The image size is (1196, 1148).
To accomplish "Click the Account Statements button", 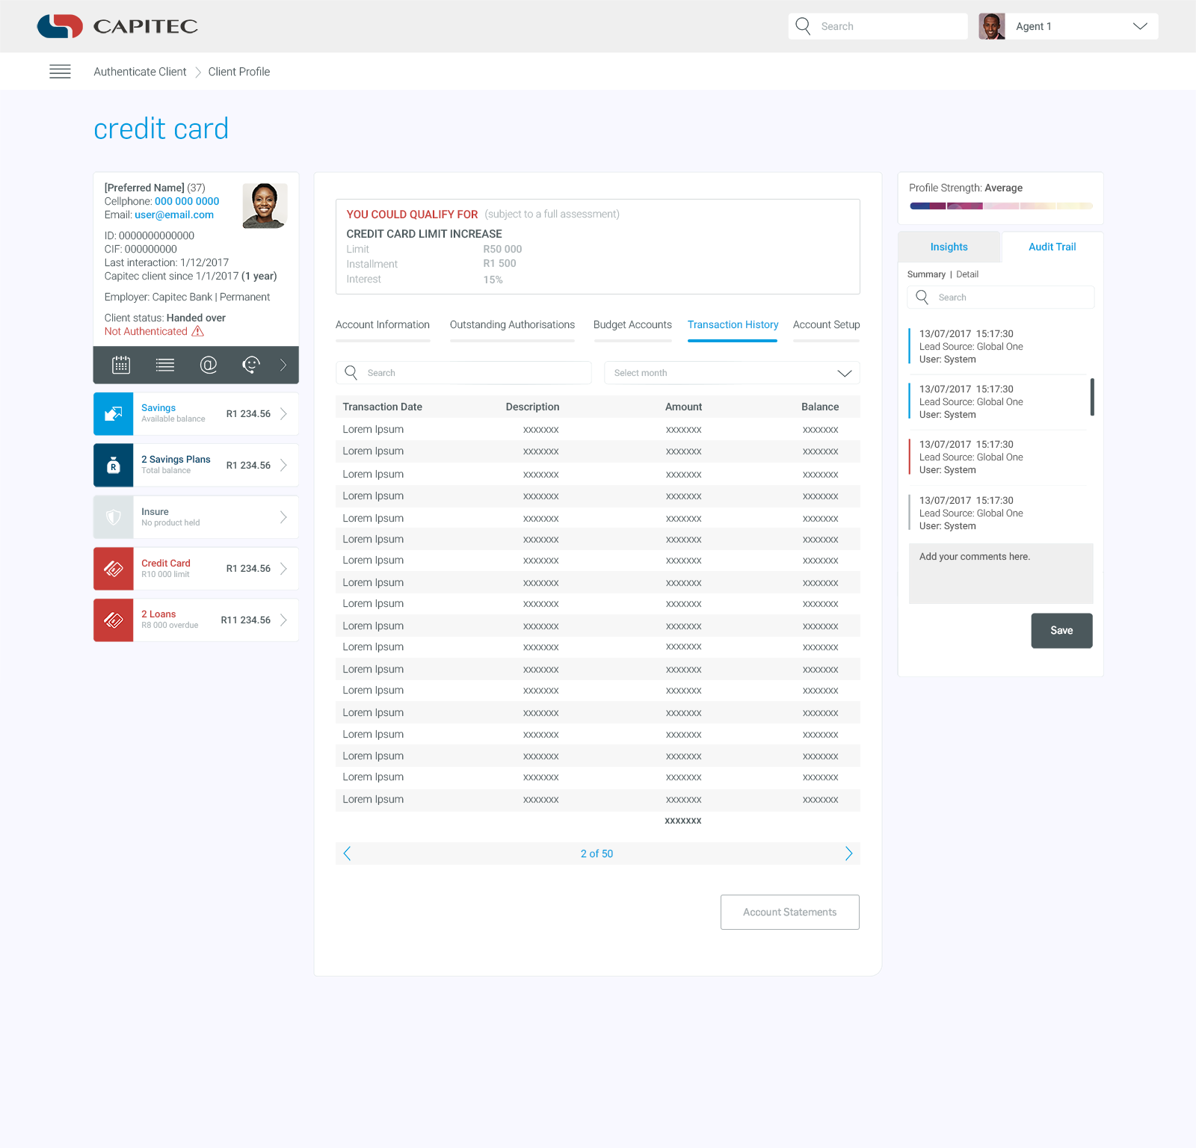I will [x=790, y=913].
